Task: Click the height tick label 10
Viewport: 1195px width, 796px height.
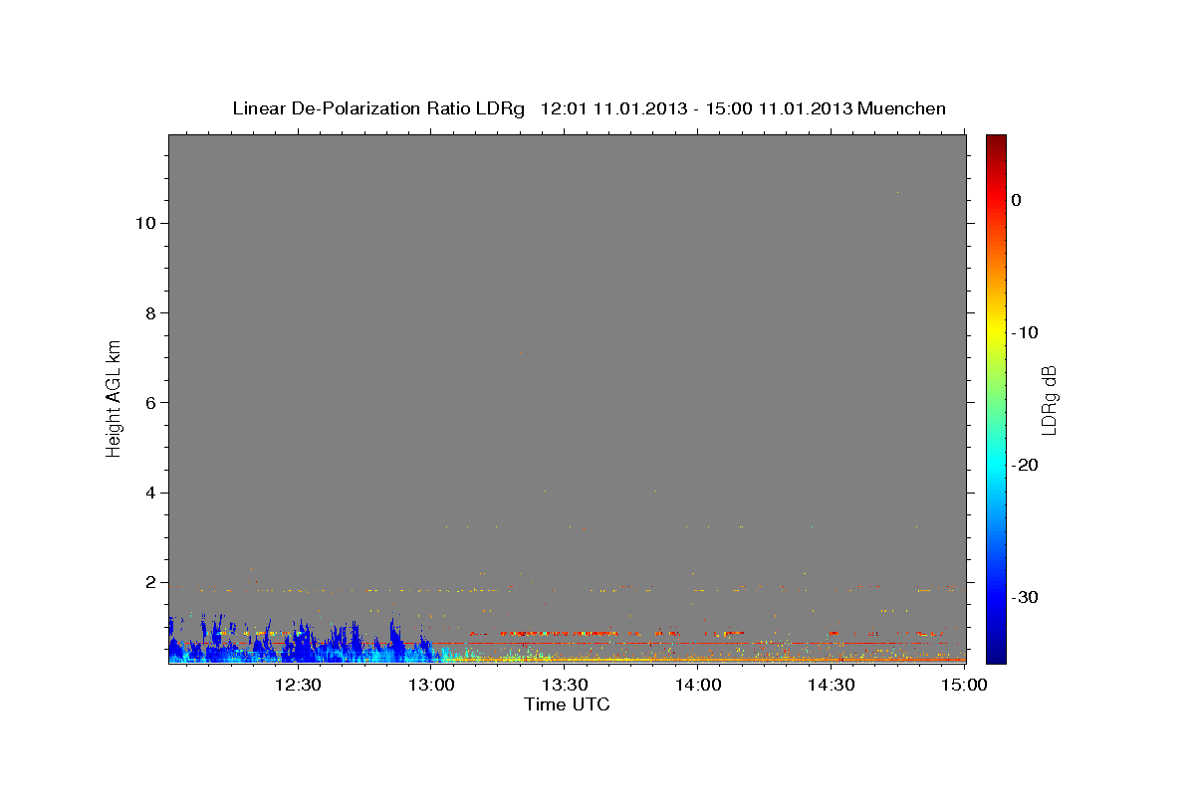Action: pos(147,223)
